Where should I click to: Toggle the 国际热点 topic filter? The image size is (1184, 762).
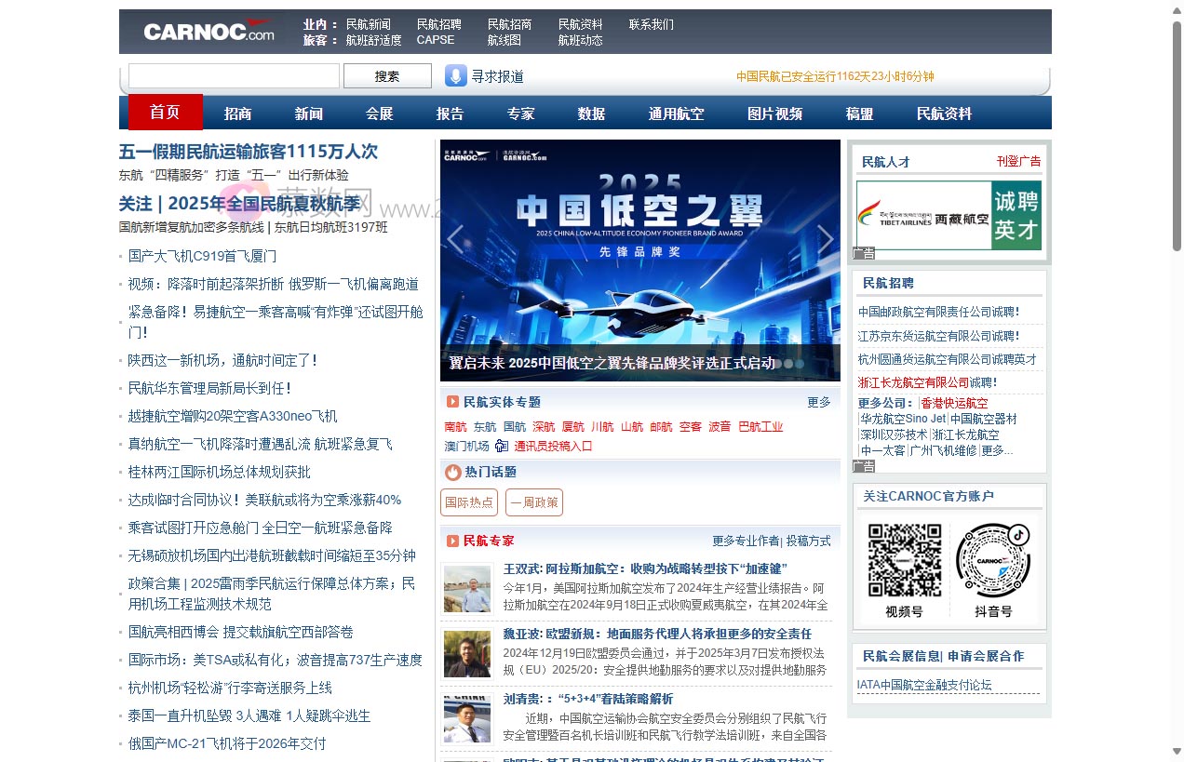[468, 501]
